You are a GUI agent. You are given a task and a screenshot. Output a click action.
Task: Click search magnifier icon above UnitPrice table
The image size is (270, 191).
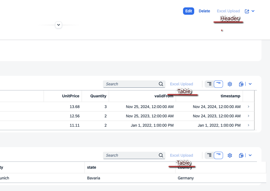[161, 84]
